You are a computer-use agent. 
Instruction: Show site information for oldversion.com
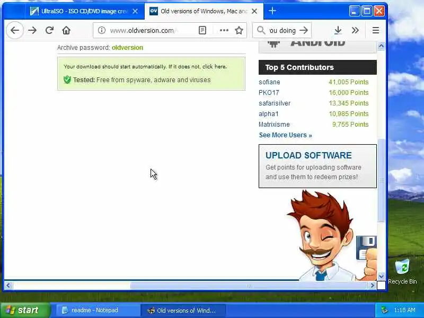pyautogui.click(x=102, y=30)
